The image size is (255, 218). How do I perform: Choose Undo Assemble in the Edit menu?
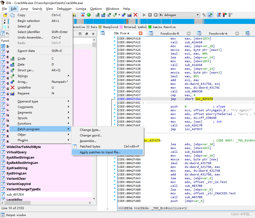coord(41,37)
